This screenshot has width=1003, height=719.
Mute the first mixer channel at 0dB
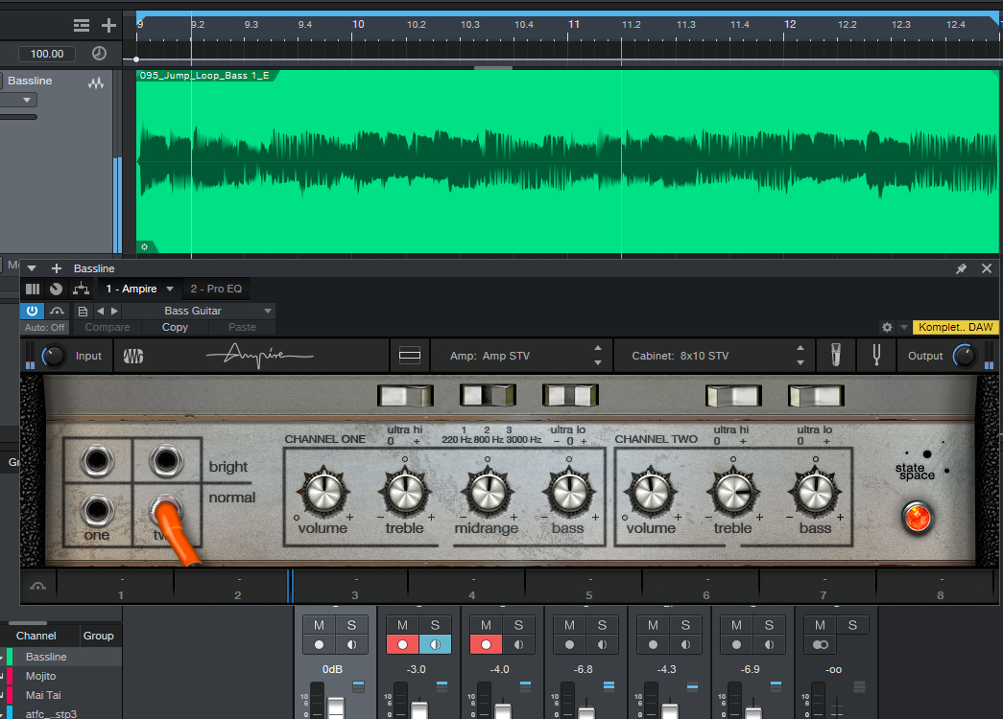(x=319, y=625)
